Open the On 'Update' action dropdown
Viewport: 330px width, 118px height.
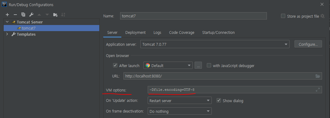pos(180,101)
